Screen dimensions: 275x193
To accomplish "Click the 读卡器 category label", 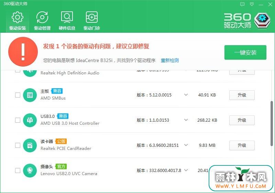I will (47, 142).
